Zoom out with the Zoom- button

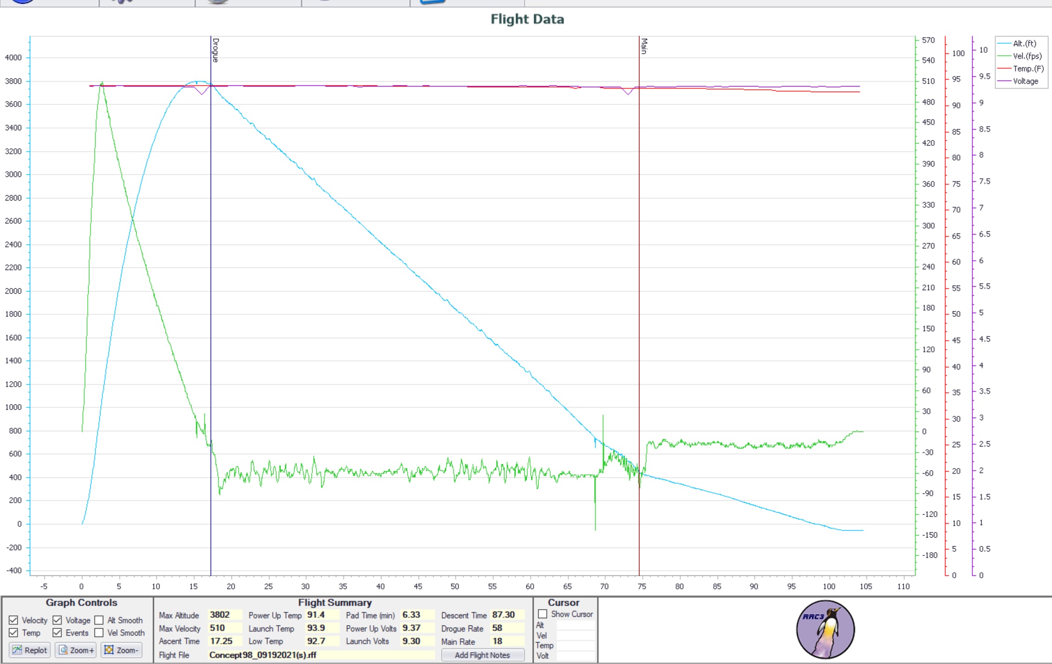pos(121,650)
